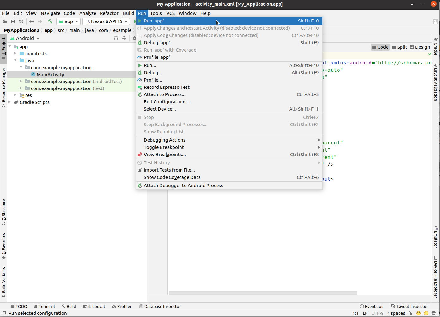Open the Build tool window
This screenshot has width=440, height=317.
coord(69,306)
